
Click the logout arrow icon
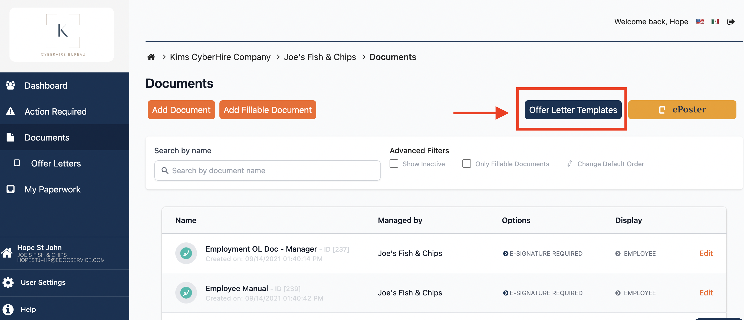point(731,22)
